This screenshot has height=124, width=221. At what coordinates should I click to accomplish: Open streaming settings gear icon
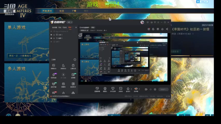click(155, 89)
